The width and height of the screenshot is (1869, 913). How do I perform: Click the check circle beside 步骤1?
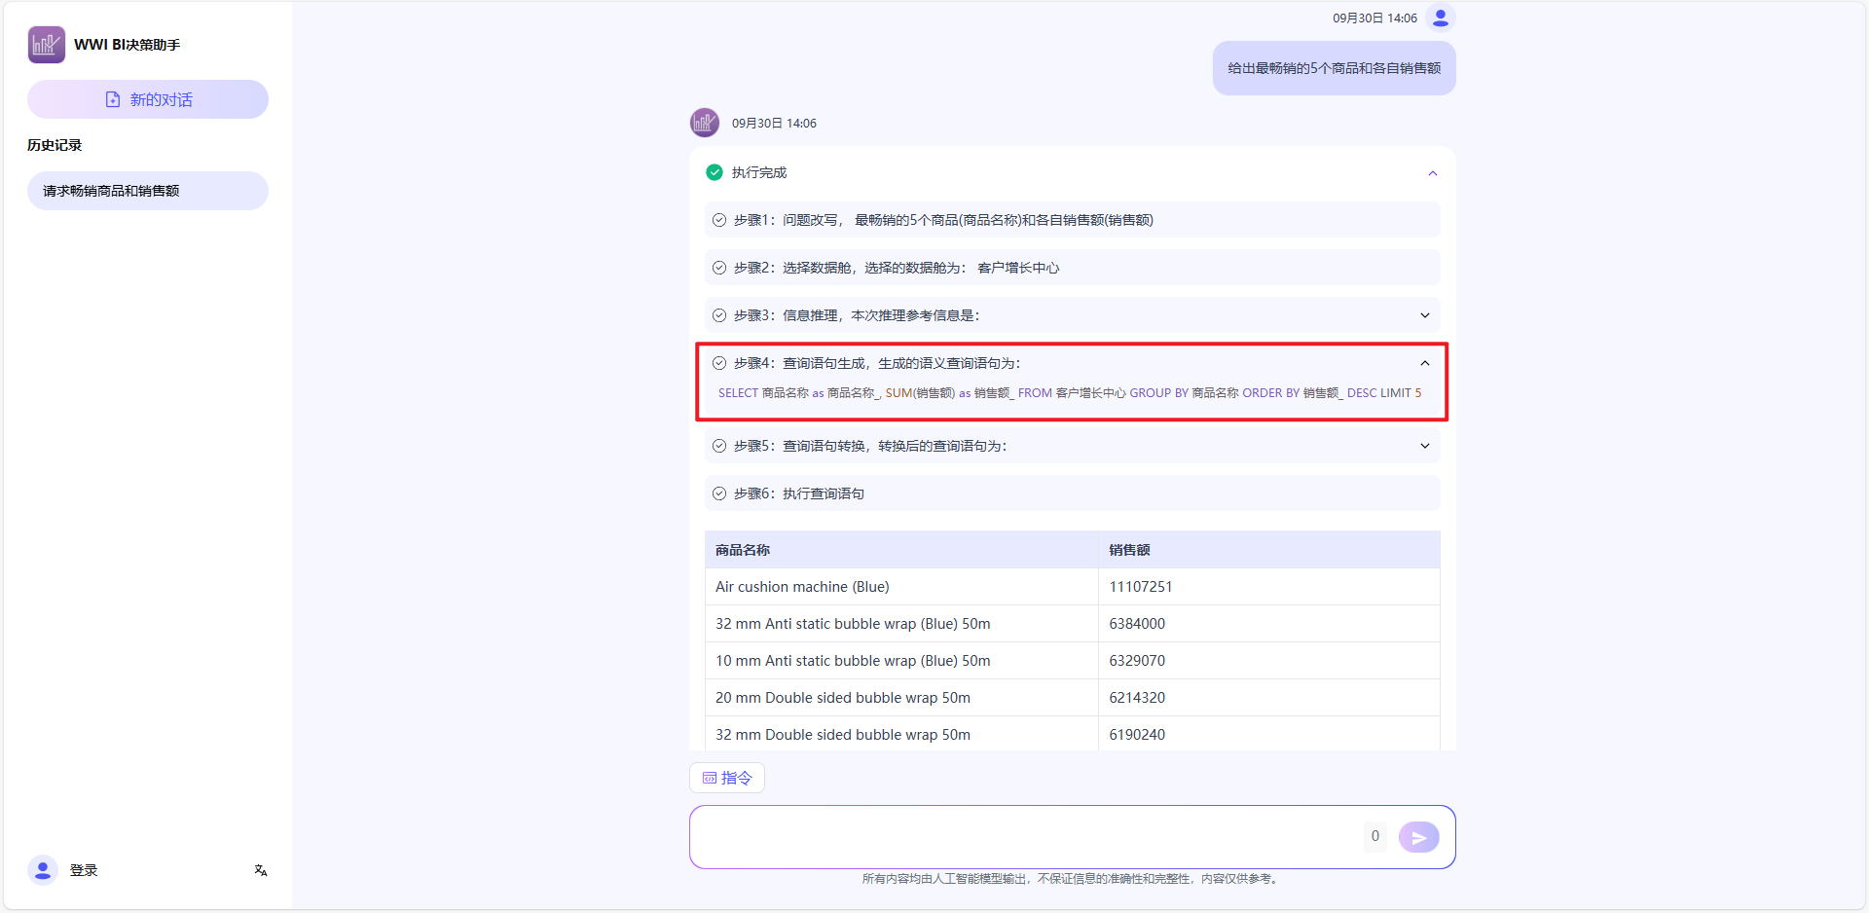719,220
